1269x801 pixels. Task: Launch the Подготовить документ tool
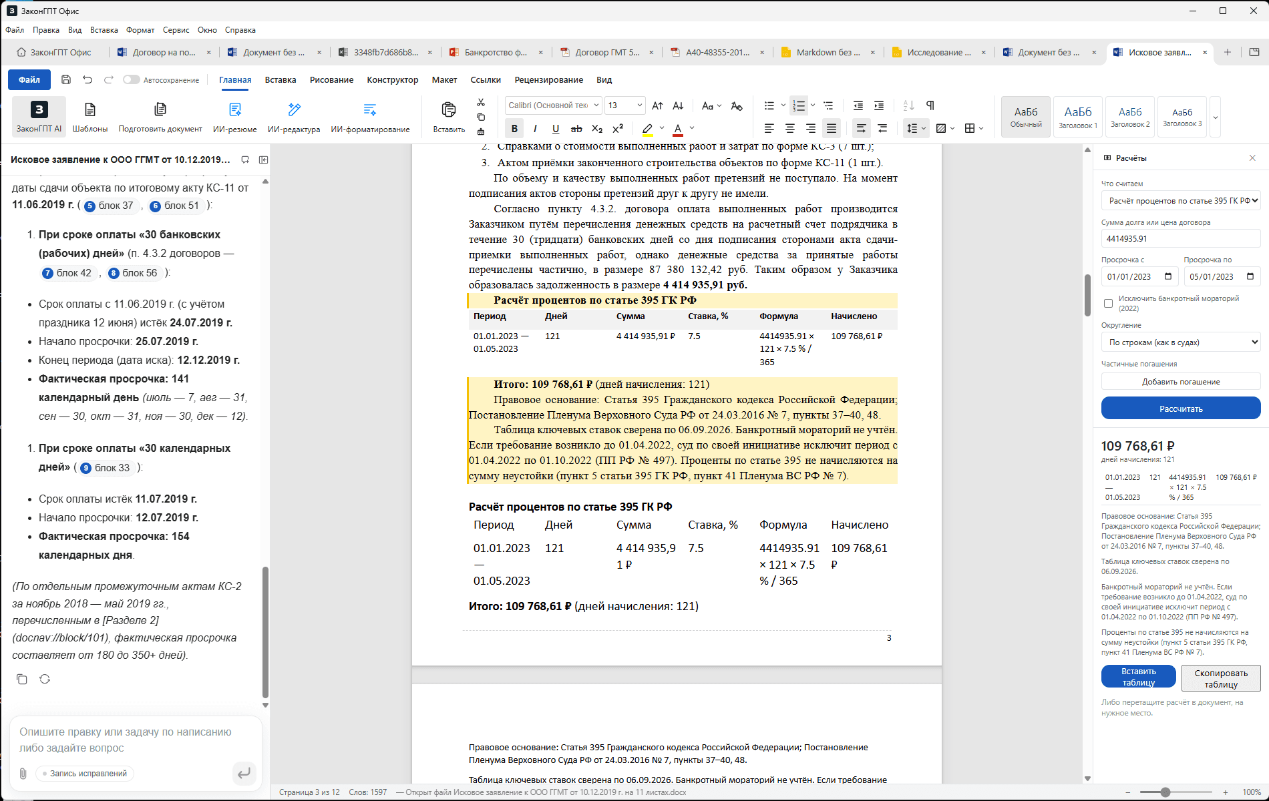pos(160,116)
